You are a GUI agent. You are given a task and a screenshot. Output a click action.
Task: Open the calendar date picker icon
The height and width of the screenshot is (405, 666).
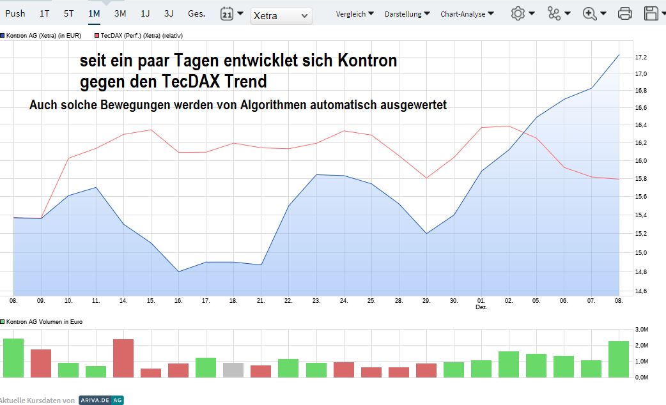click(228, 13)
